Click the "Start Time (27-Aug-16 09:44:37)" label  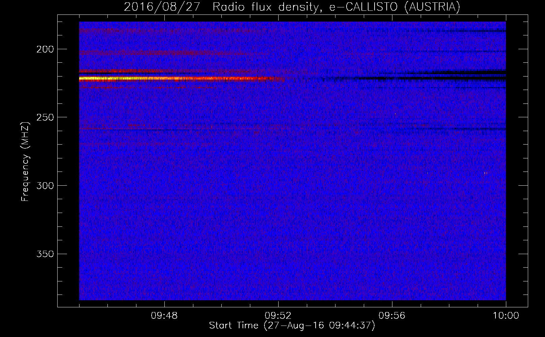(x=292, y=326)
